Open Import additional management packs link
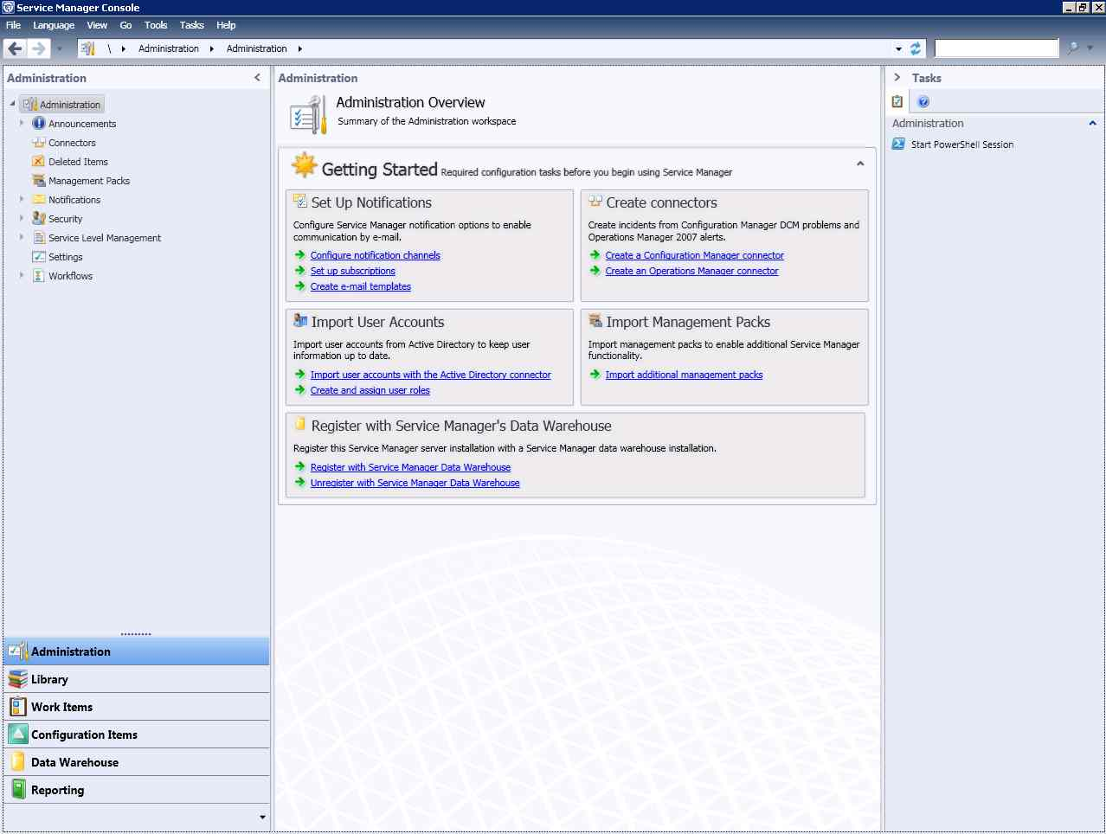The height and width of the screenshot is (834, 1106). click(685, 375)
